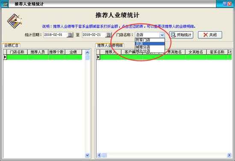Open the end date calendar picker
Viewport: 235px width, 161px height.
click(x=109, y=35)
